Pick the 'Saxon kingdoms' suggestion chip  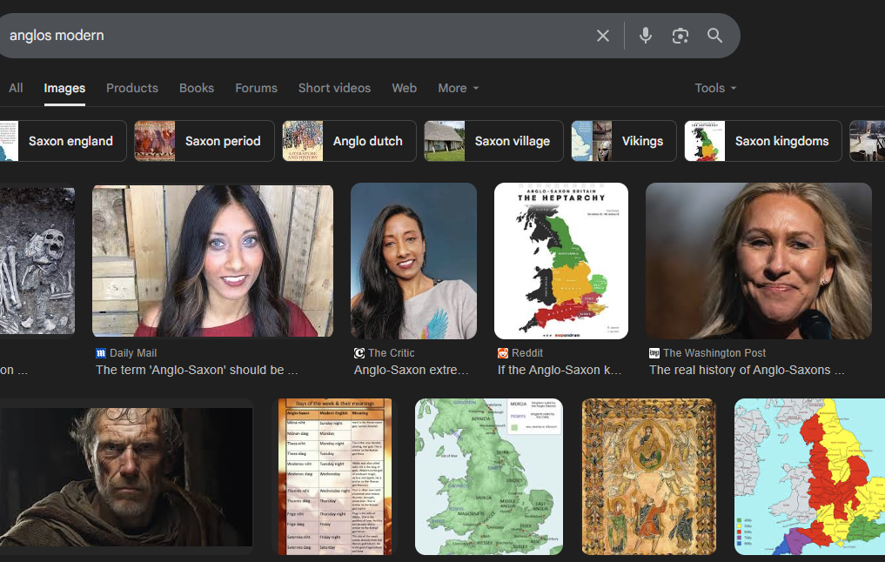point(763,141)
